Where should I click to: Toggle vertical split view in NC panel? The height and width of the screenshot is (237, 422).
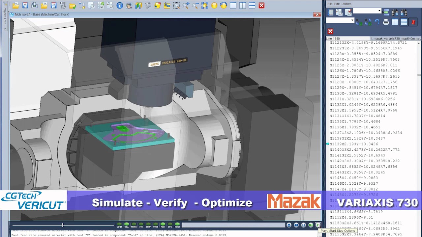pyautogui.click(x=395, y=22)
